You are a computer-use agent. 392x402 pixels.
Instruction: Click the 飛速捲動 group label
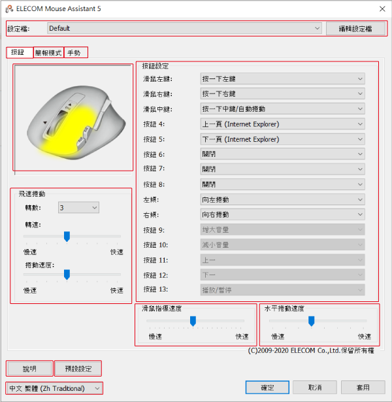click(x=32, y=194)
